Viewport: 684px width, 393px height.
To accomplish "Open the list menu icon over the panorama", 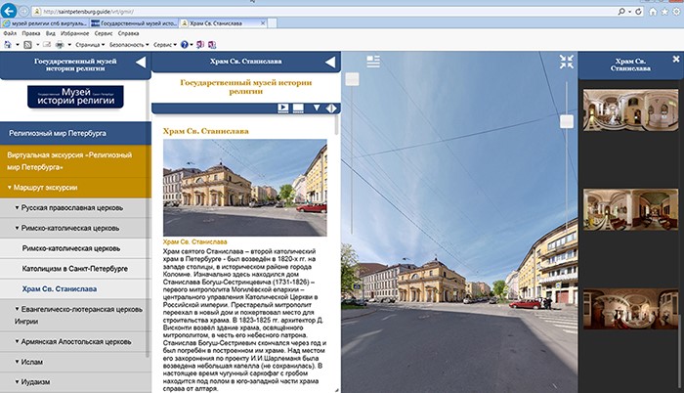I will (373, 62).
